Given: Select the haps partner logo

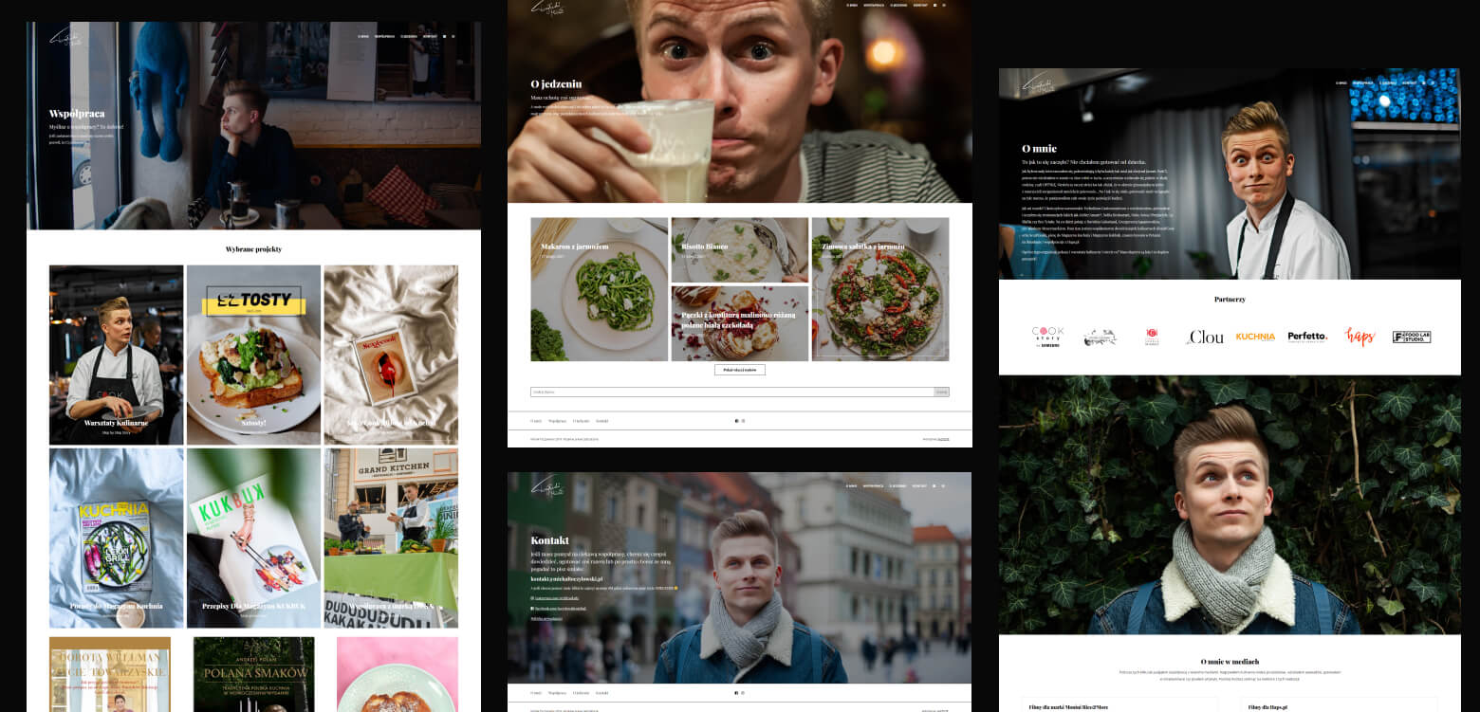Looking at the screenshot, I should point(1360,337).
